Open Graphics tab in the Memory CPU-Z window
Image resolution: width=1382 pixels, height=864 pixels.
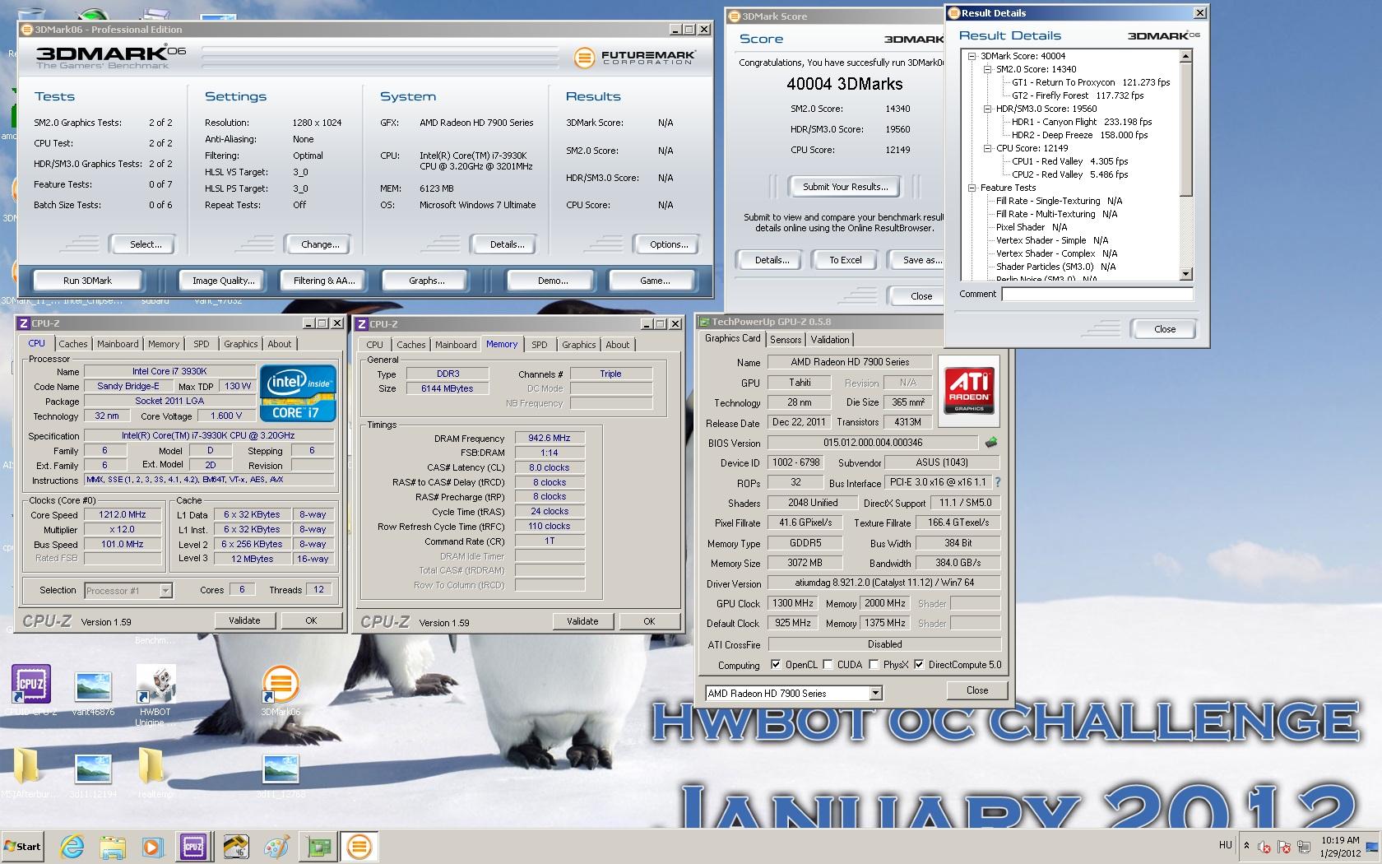point(578,345)
